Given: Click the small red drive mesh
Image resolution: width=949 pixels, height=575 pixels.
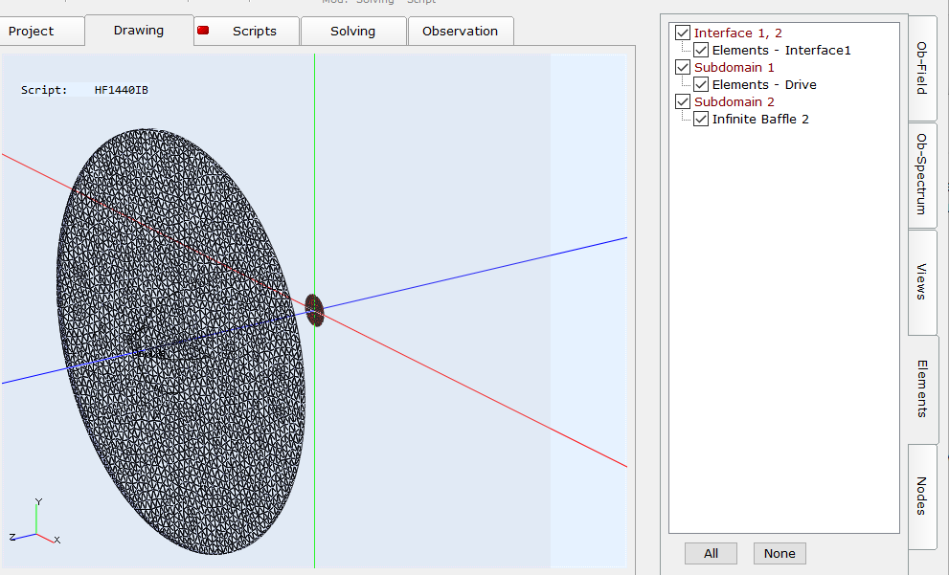Looking at the screenshot, I should [x=314, y=310].
